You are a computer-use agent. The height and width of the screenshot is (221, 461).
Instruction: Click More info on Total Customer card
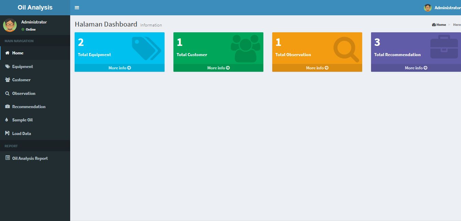tap(218, 68)
